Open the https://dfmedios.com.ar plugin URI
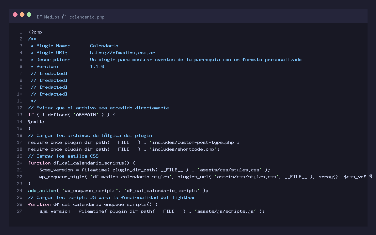 [x=122, y=53]
